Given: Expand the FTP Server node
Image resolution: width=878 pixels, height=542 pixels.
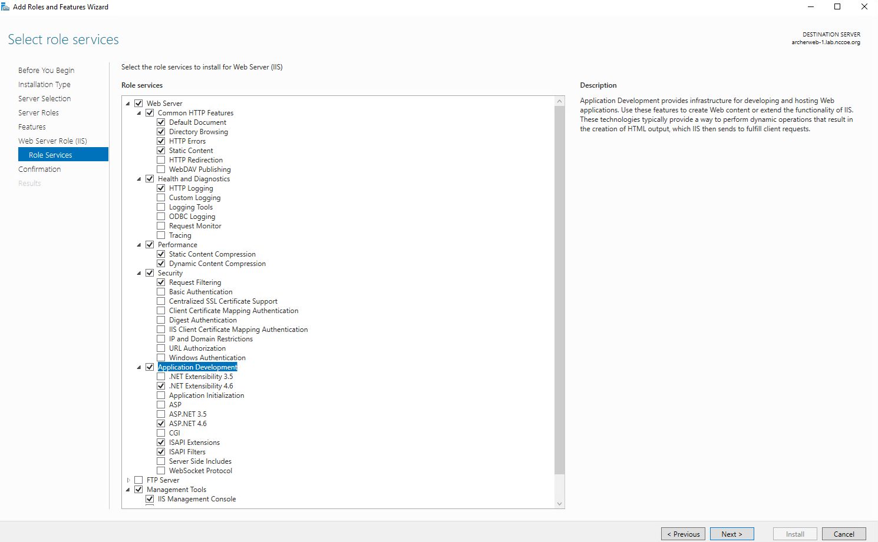Looking at the screenshot, I should click(x=128, y=480).
